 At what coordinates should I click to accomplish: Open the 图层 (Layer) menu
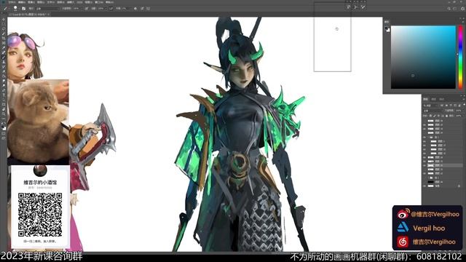(41, 2)
